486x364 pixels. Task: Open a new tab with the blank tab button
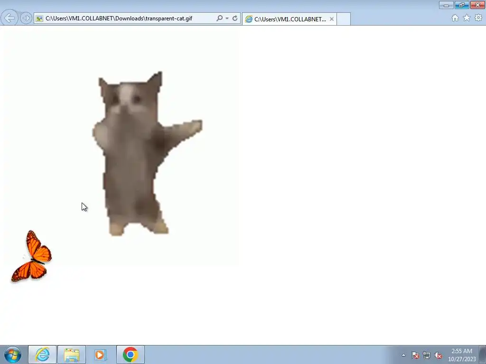(x=344, y=19)
